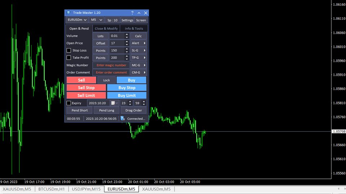Place a Sell Limit order
Viewport: 346px width, 194px height.
[86, 95]
